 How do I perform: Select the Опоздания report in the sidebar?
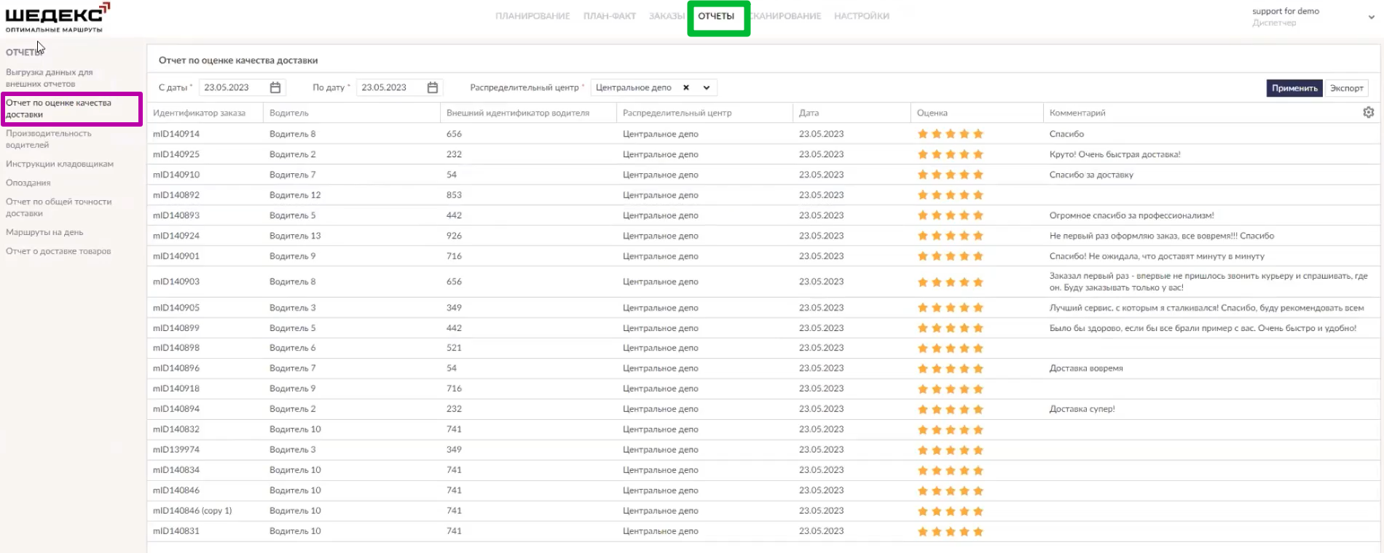(28, 183)
